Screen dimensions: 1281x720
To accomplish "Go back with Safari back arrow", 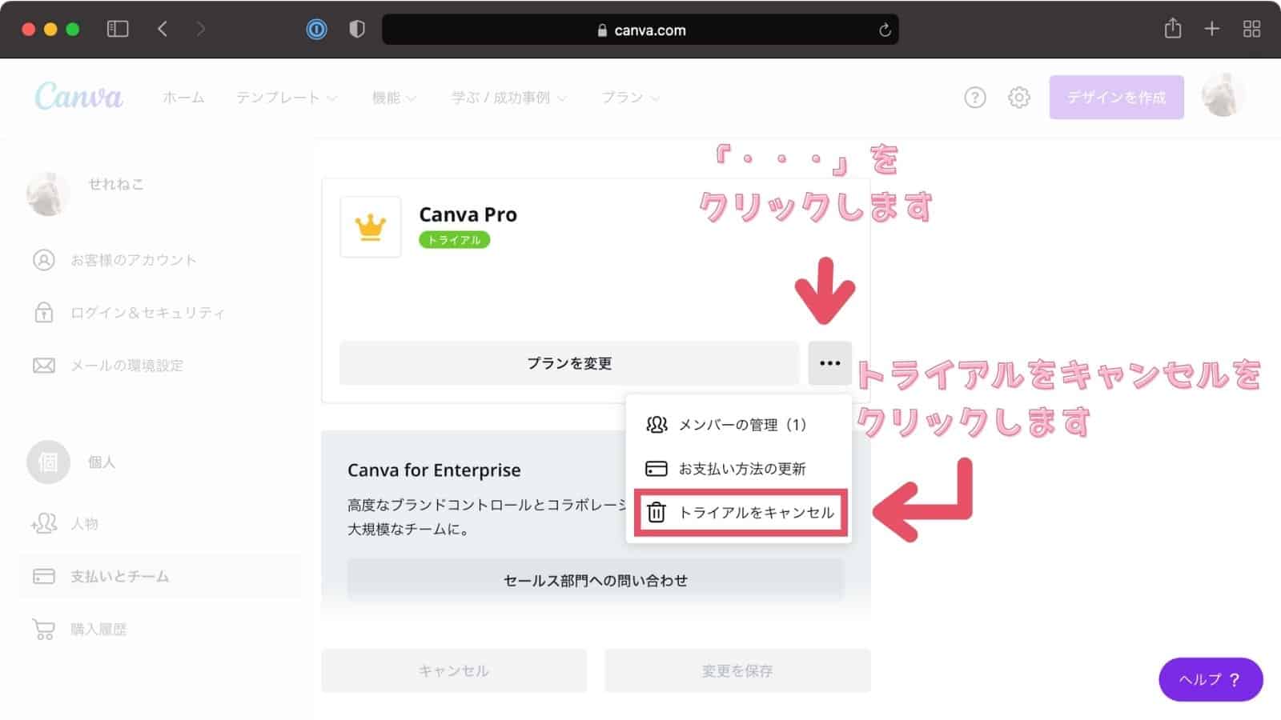I will point(163,30).
